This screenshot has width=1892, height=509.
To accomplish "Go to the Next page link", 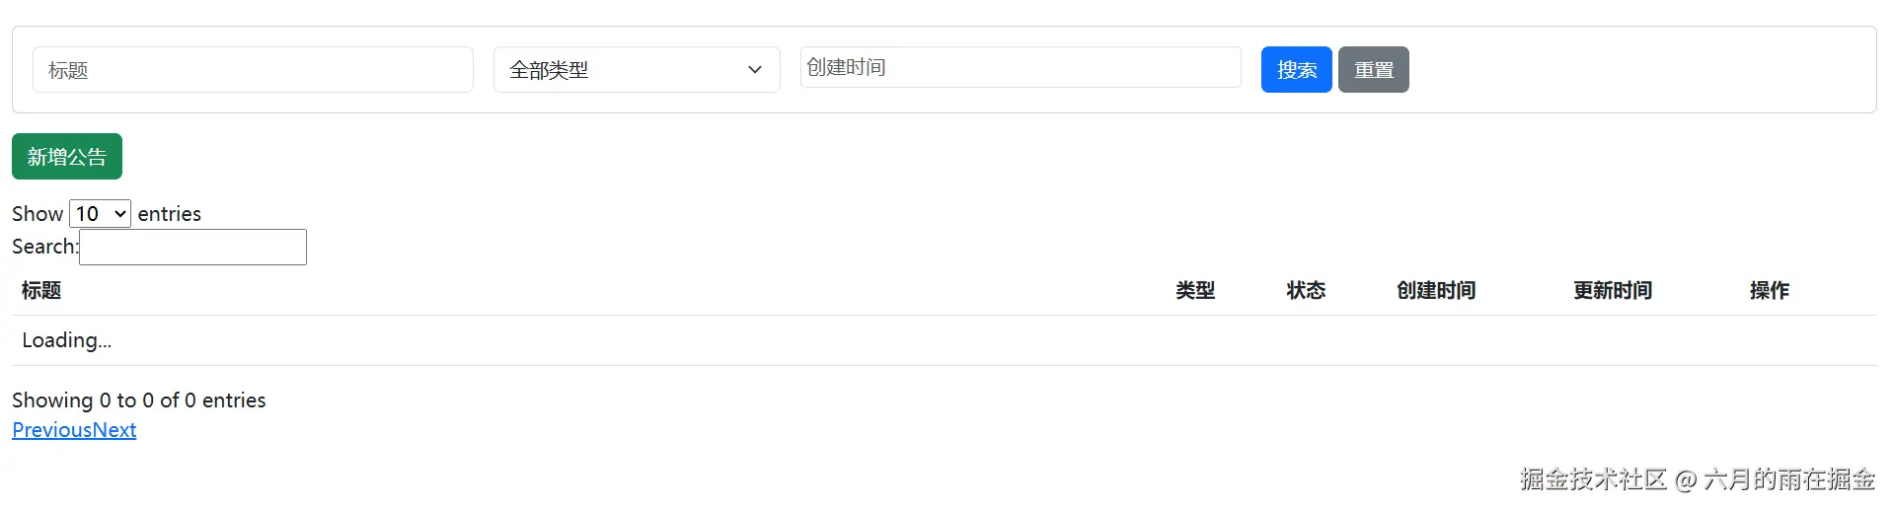I will coord(114,430).
